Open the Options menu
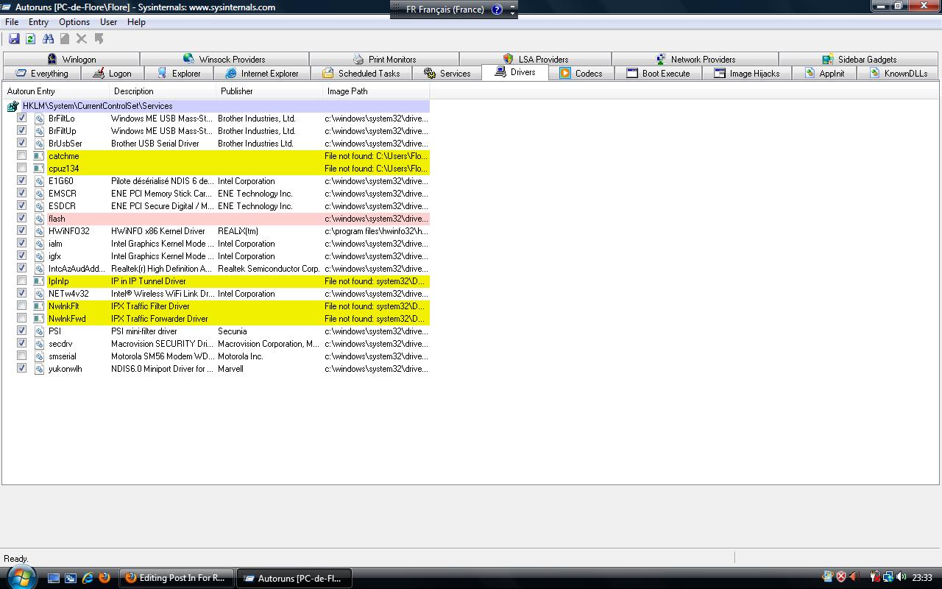Image resolution: width=942 pixels, height=589 pixels. [x=74, y=22]
